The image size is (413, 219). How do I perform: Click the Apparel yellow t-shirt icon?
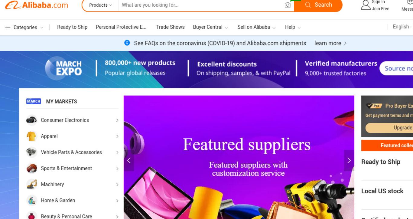tap(31, 136)
